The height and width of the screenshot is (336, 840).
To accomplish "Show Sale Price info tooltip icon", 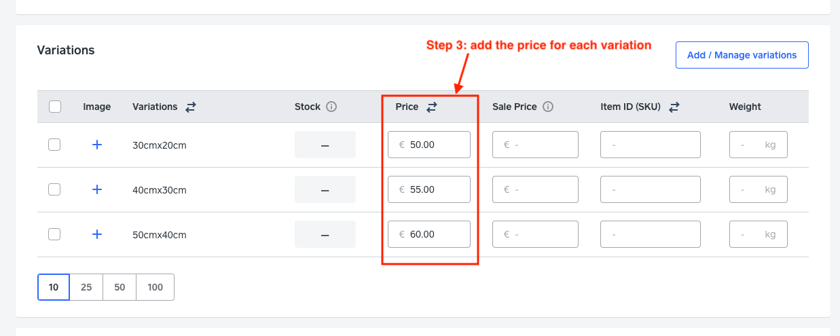I will [x=548, y=107].
